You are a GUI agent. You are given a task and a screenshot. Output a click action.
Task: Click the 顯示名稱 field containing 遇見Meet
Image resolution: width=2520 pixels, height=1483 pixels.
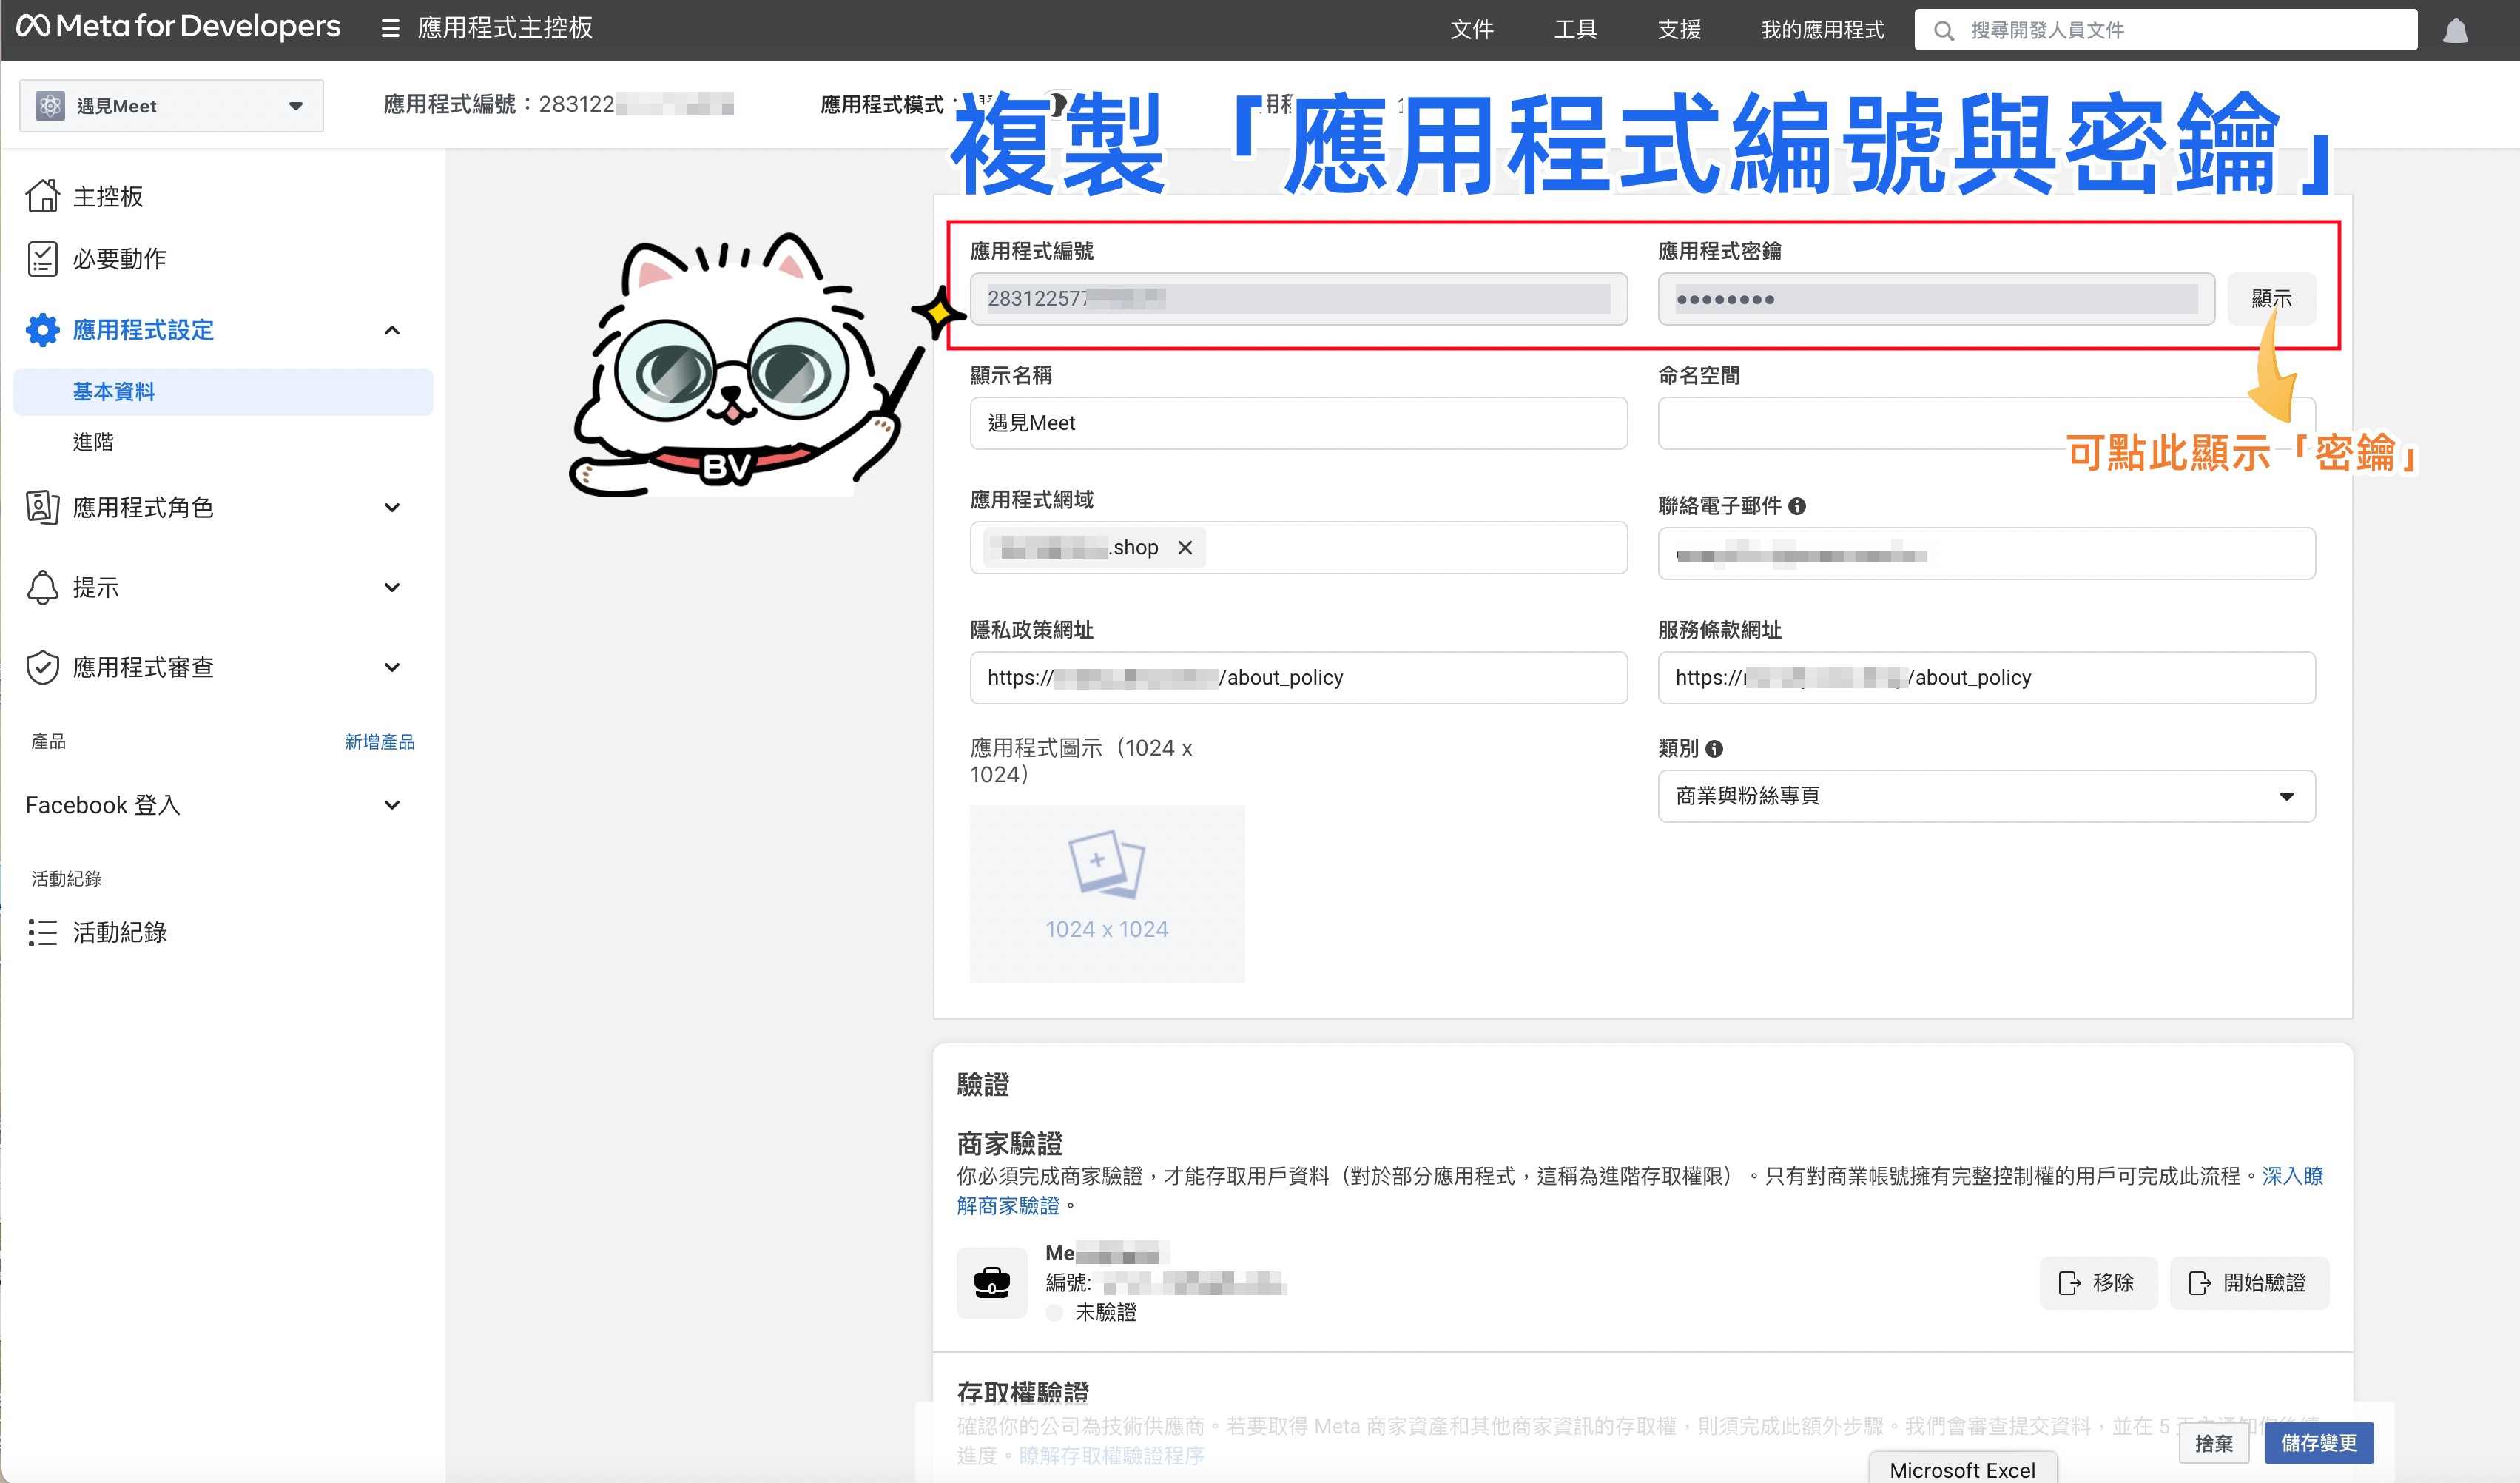(x=1298, y=423)
